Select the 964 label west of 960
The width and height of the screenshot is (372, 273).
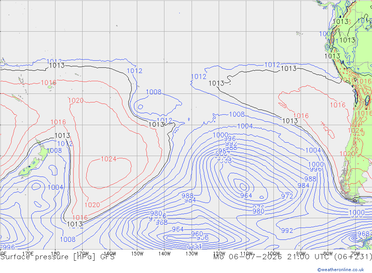pyautogui.click(x=178, y=229)
